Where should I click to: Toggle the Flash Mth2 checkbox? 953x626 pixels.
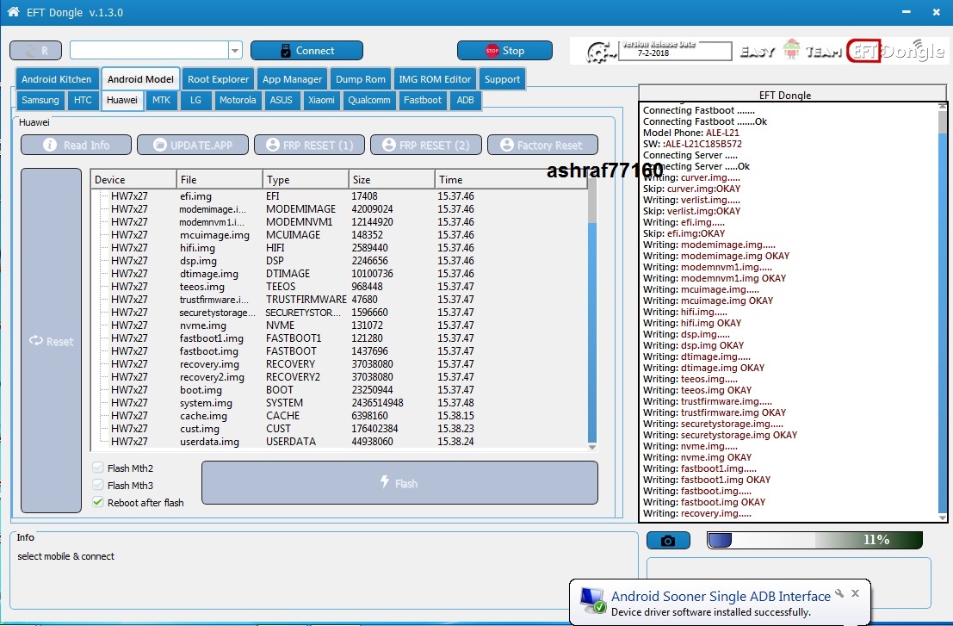(x=98, y=468)
